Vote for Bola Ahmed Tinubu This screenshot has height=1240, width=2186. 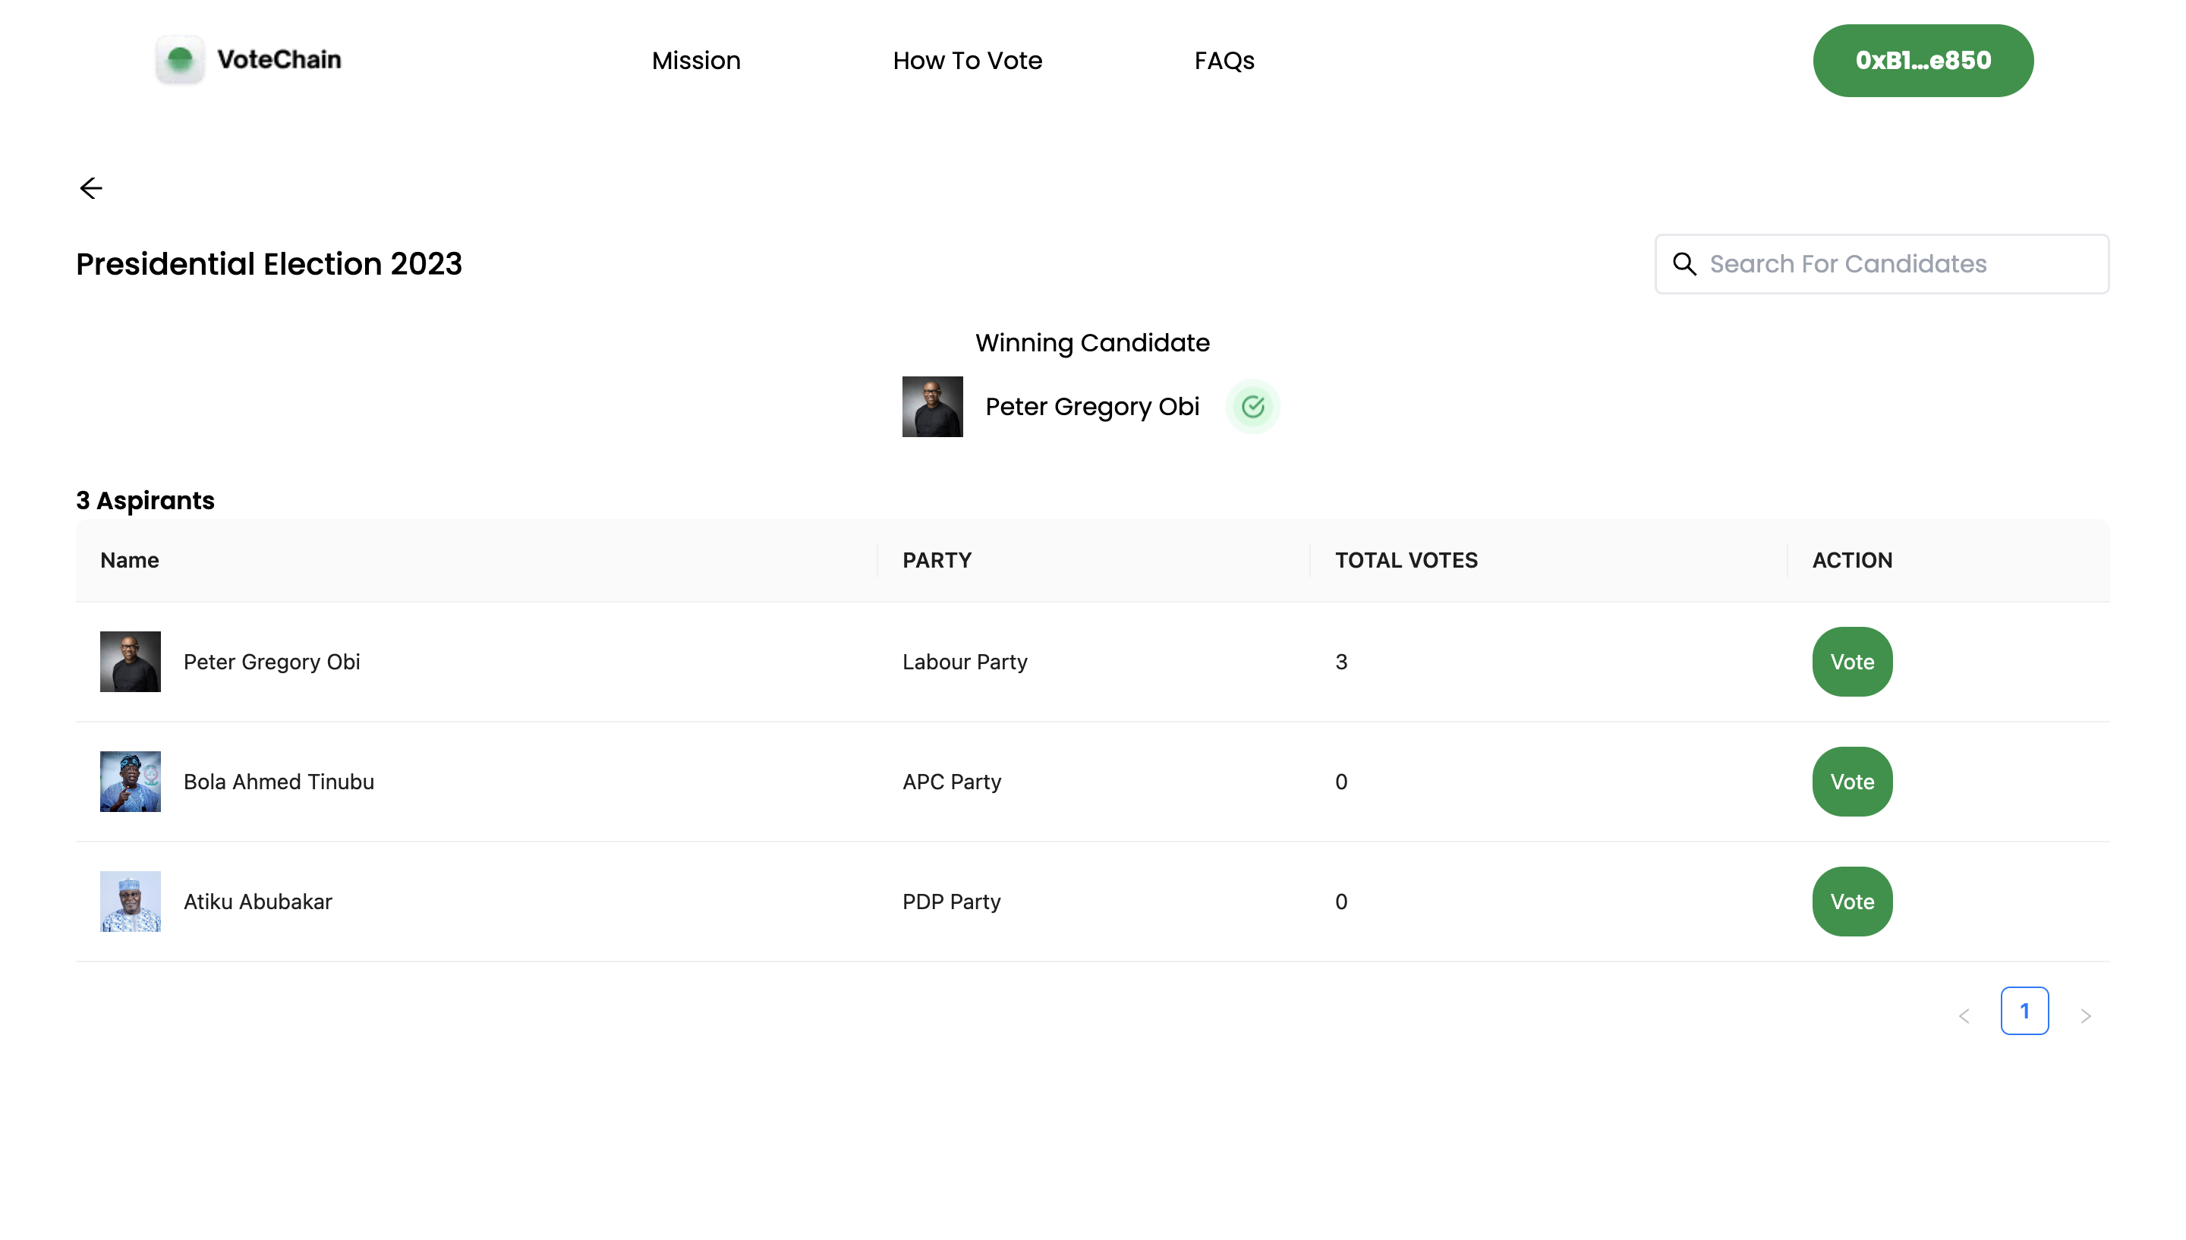(x=1851, y=782)
